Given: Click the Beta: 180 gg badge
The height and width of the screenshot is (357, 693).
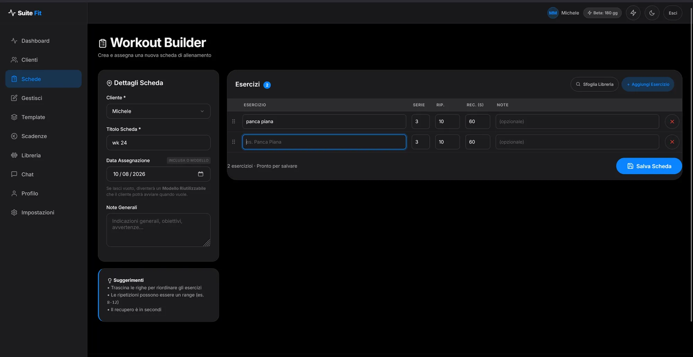Looking at the screenshot, I should [x=602, y=13].
